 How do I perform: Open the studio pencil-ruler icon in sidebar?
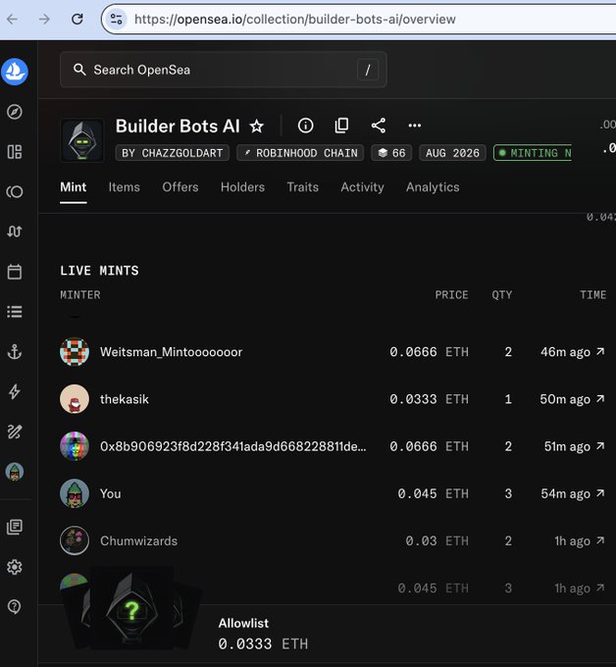[15, 432]
